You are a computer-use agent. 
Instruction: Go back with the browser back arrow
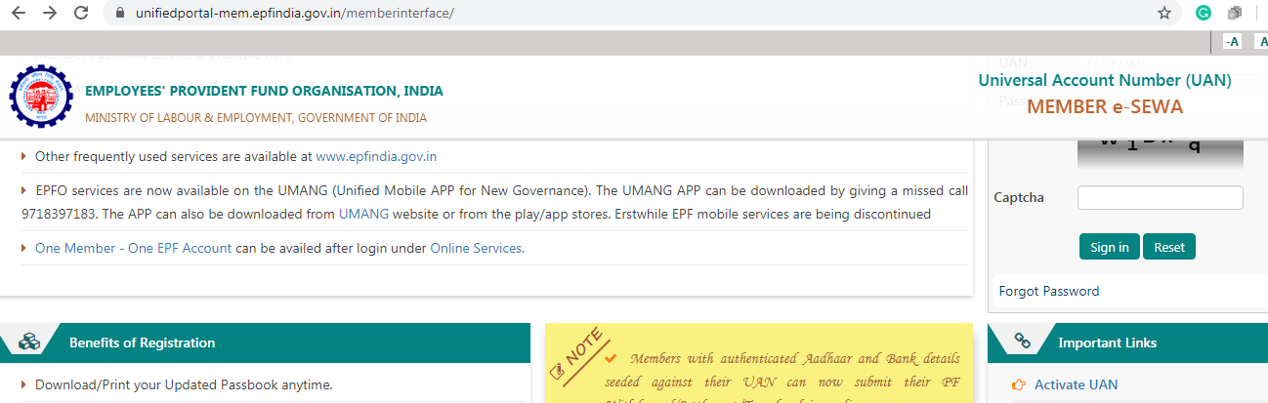pos(17,14)
